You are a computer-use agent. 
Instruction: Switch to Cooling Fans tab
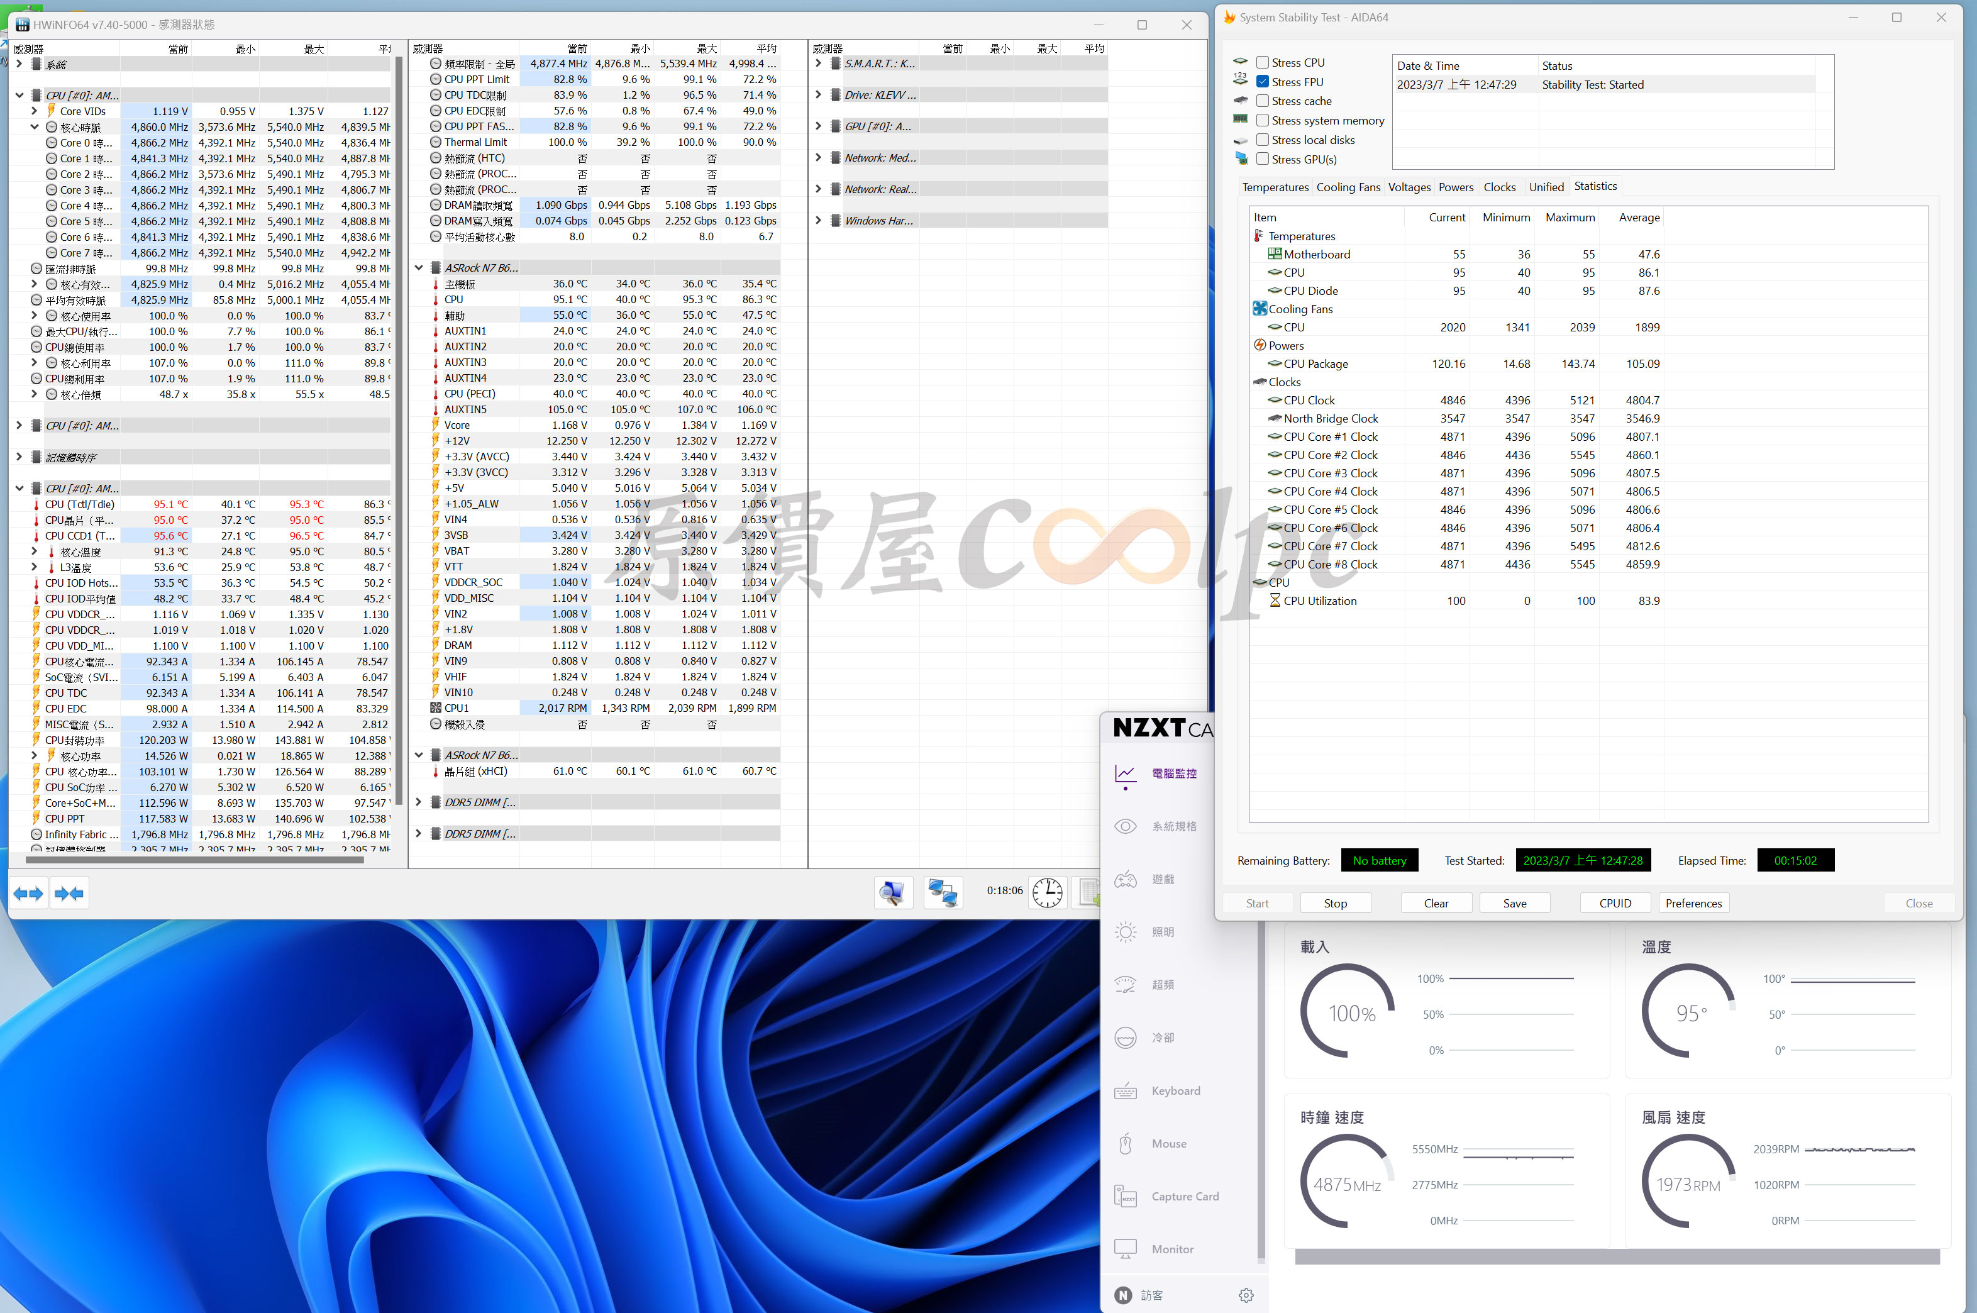[1348, 187]
